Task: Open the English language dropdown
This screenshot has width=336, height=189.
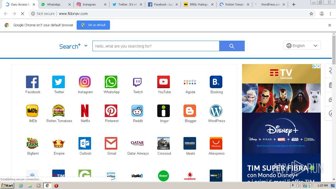Action: 302,45
